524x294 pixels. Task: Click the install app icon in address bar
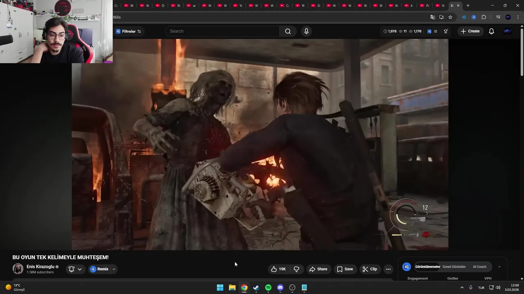(441, 17)
